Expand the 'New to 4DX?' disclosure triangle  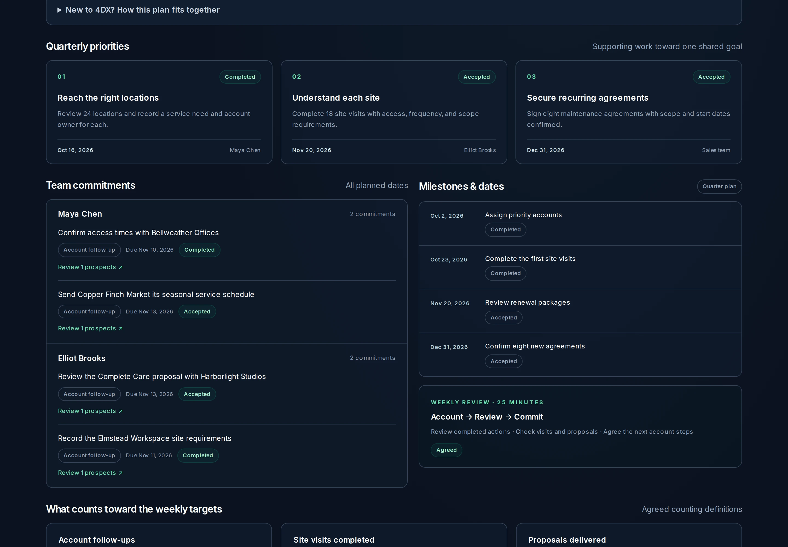click(x=59, y=10)
